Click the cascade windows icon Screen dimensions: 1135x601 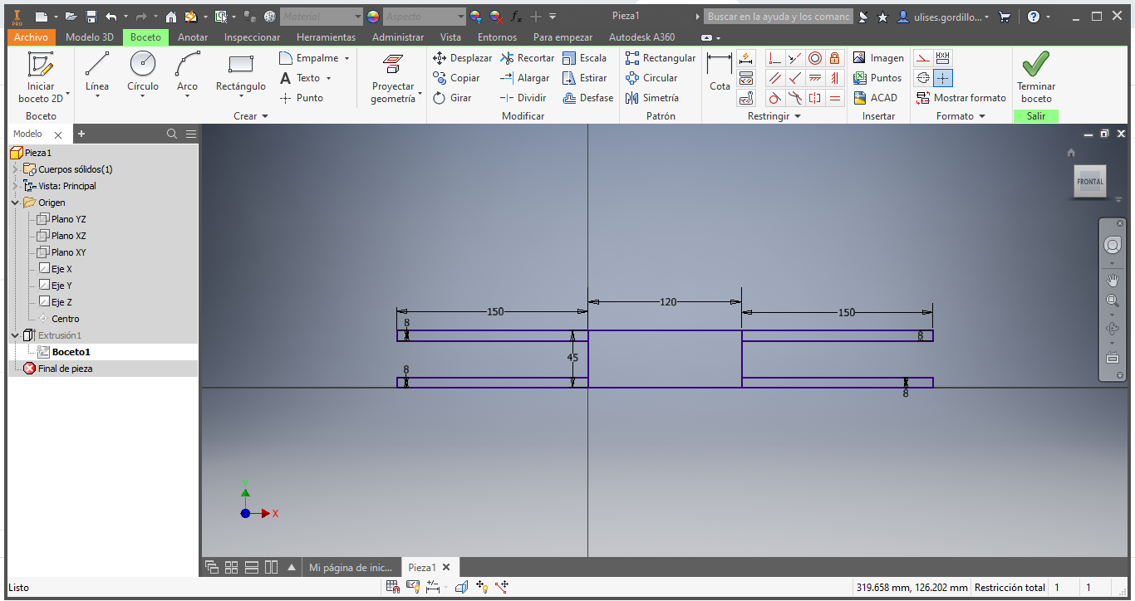tap(212, 568)
